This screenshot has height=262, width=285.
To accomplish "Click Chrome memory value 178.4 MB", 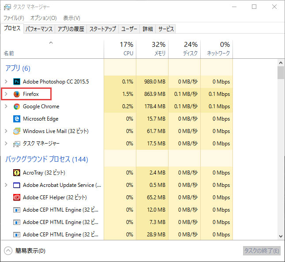I will 155,106.
